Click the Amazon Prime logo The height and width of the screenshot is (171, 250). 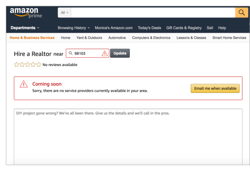[x=26, y=13]
